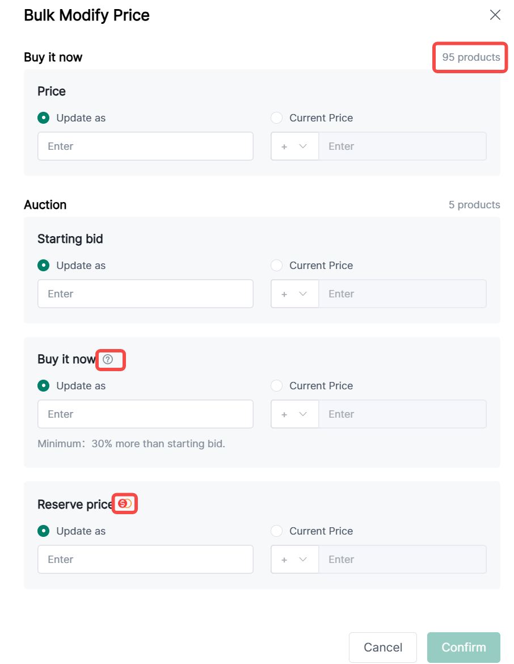Click the Reserve price coin icon
This screenshot has height=664, width=514.
(x=124, y=503)
